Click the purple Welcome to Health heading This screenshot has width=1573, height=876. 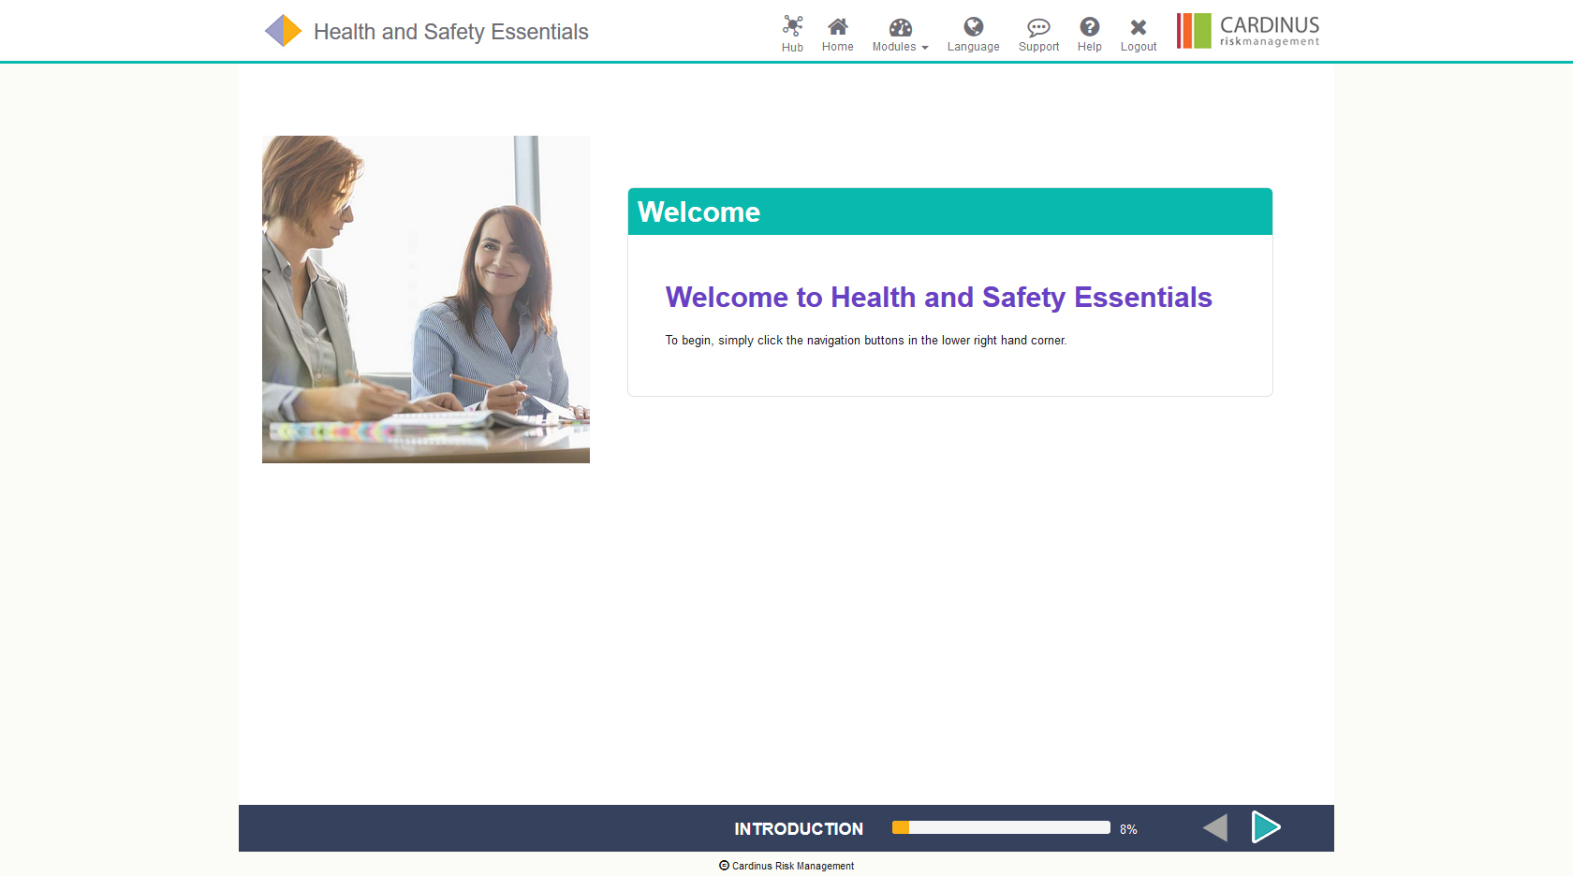938,298
